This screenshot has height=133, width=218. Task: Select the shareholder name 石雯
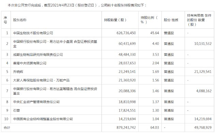(x=16, y=110)
